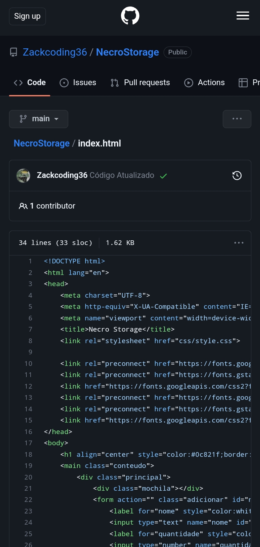Select line number 8 in code
The width and height of the screenshot is (260, 547).
[x=30, y=341]
